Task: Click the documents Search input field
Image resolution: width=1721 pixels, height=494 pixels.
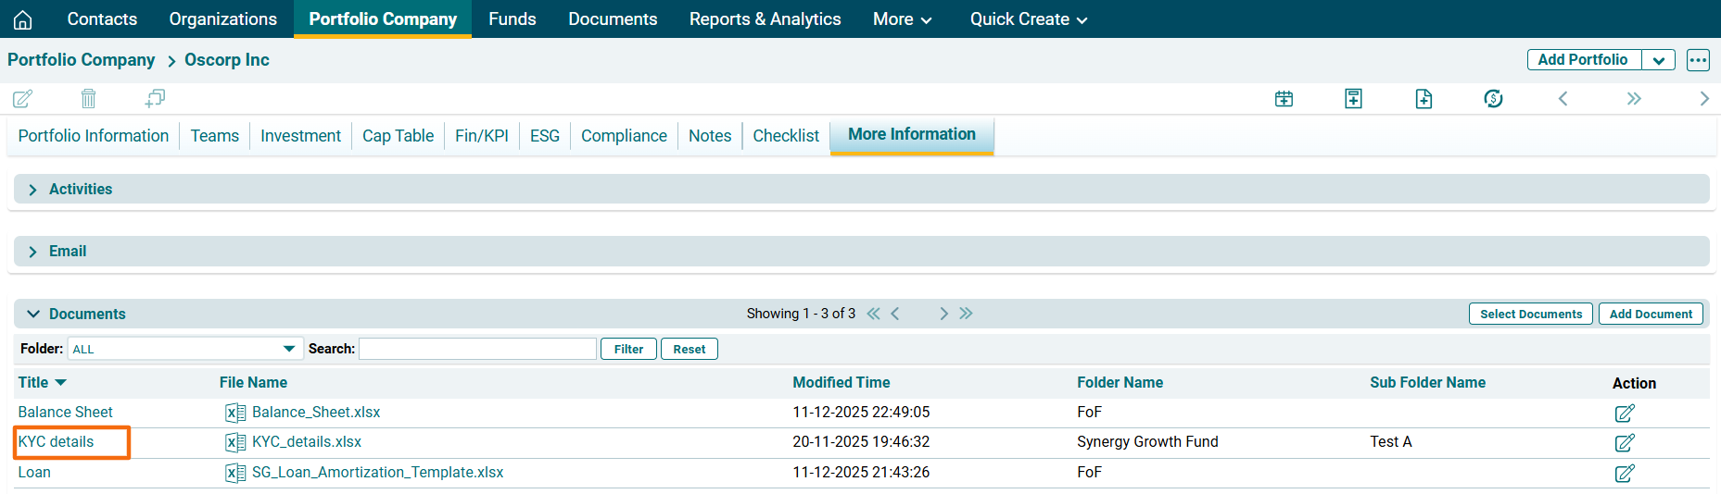Action: coord(477,349)
